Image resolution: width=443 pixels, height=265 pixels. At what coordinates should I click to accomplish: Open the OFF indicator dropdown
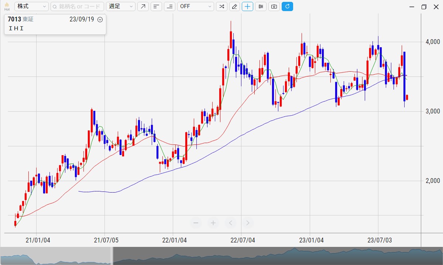coord(195,6)
